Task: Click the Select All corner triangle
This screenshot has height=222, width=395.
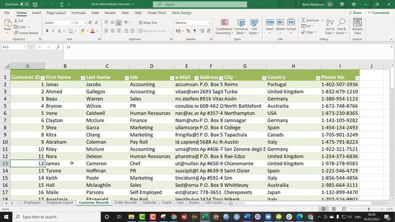Action: pyautogui.click(x=7, y=66)
